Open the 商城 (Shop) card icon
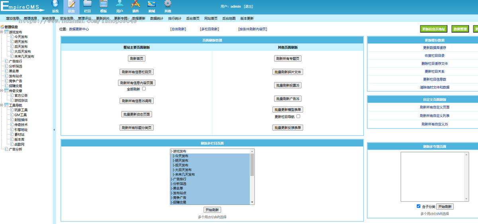478x224 pixels. pos(151,4)
